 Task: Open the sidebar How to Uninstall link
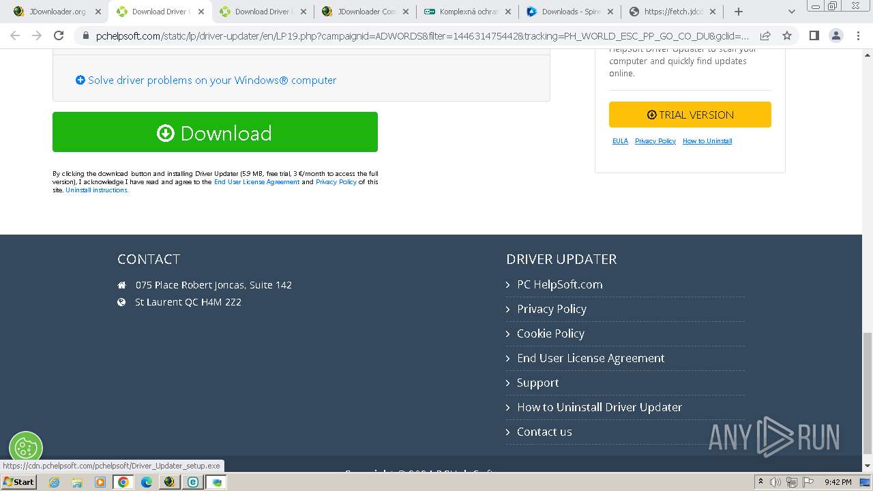coord(707,141)
